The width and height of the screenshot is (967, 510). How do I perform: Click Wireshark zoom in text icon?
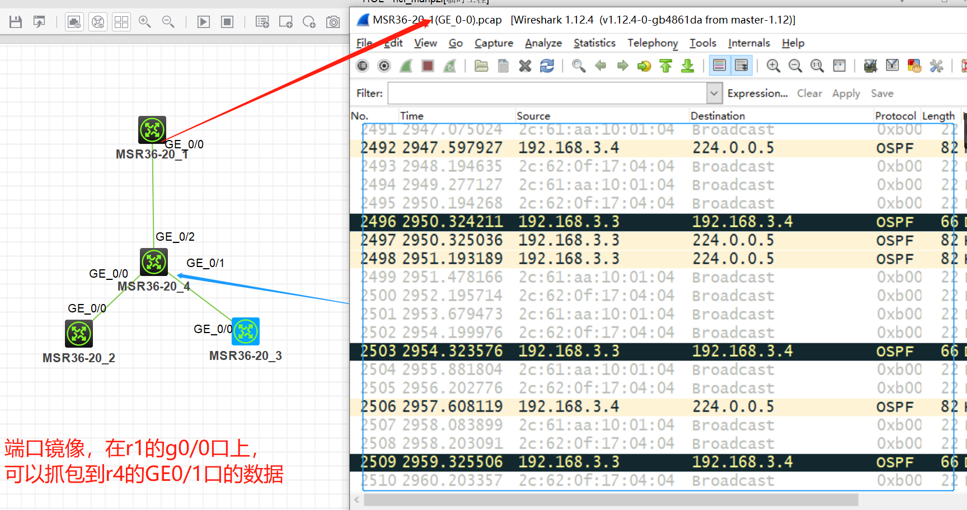pos(773,66)
